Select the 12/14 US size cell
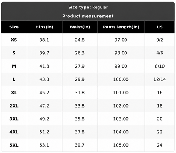The width and height of the screenshot is (176, 153). tap(159, 79)
